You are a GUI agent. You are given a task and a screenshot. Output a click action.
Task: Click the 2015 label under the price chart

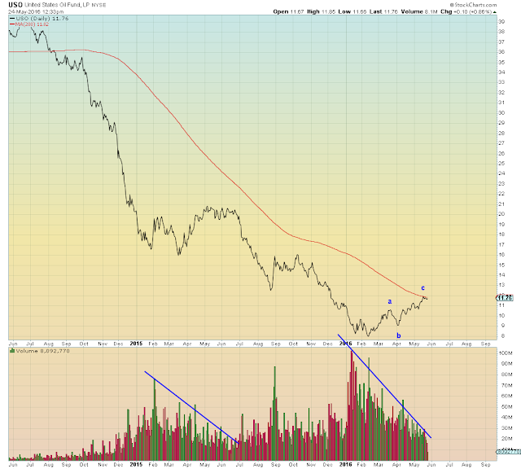(136, 344)
